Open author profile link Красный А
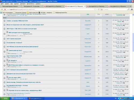Image resolution: width=134 pixels, height=100 pixels. point(88,66)
